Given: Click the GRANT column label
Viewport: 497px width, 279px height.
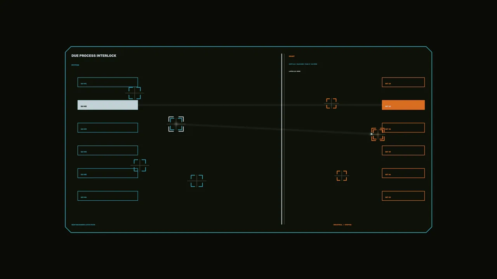Looking at the screenshot, I should pyautogui.click(x=292, y=57).
